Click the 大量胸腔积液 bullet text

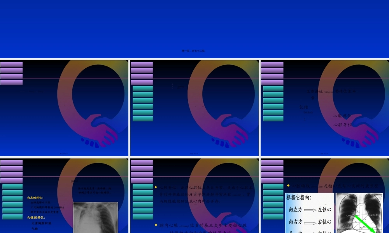[x=41, y=223]
